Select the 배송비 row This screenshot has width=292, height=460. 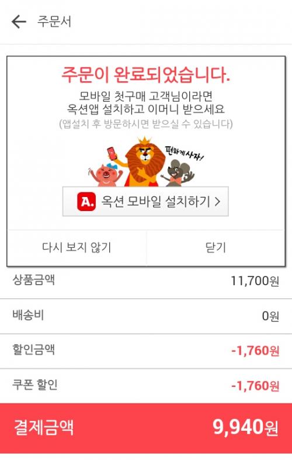(146, 316)
